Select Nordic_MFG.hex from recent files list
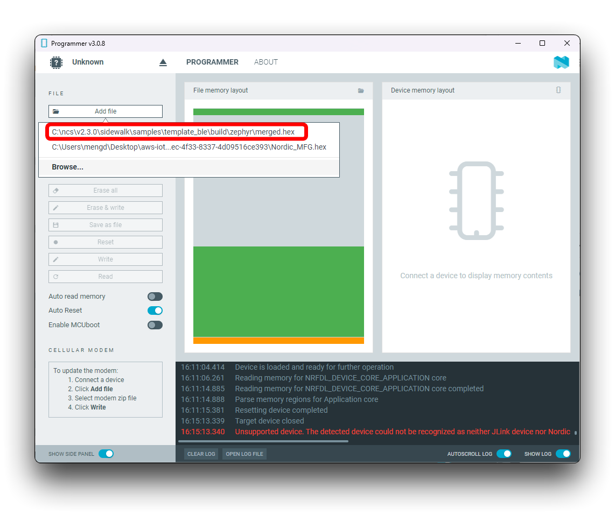This screenshot has height=515, width=615. coord(189,147)
